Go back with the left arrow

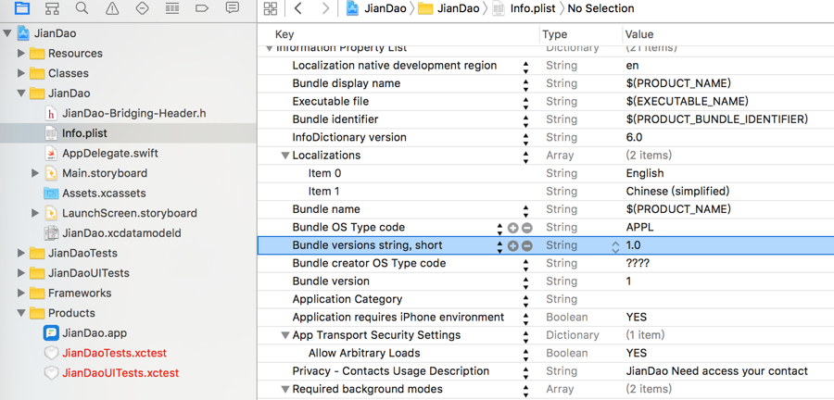click(x=298, y=8)
